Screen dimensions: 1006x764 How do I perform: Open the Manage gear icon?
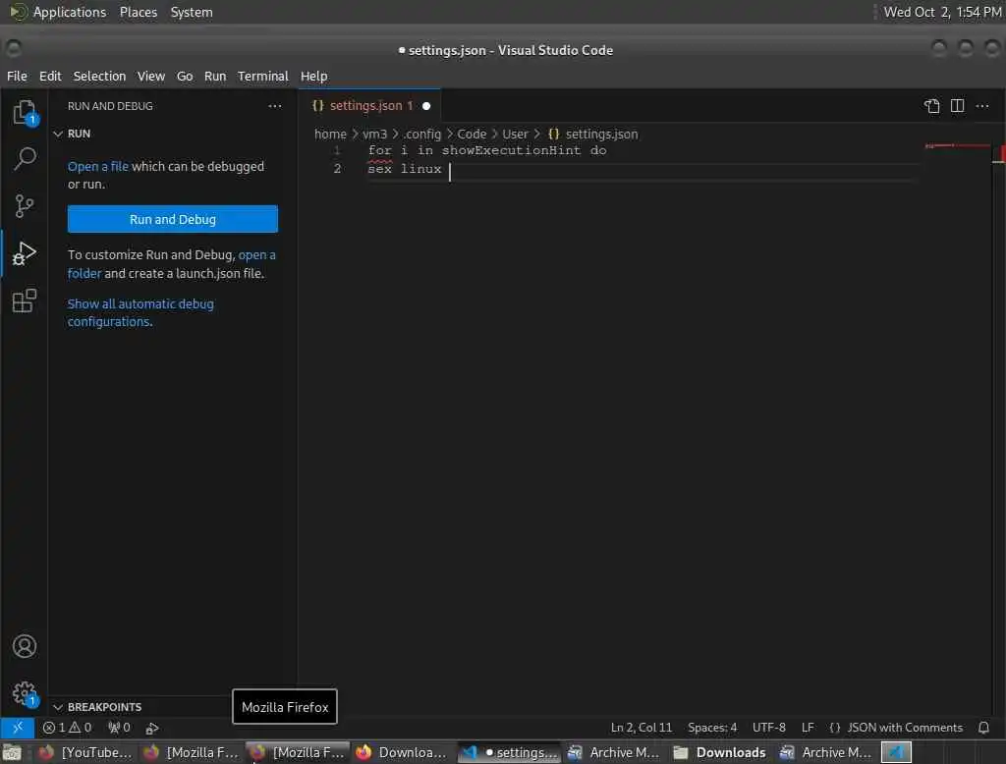[x=25, y=693]
